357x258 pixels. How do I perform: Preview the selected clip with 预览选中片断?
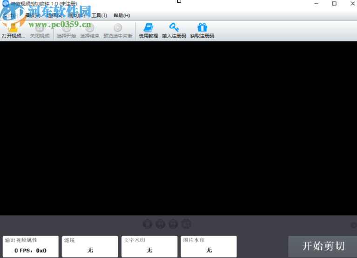(x=118, y=31)
